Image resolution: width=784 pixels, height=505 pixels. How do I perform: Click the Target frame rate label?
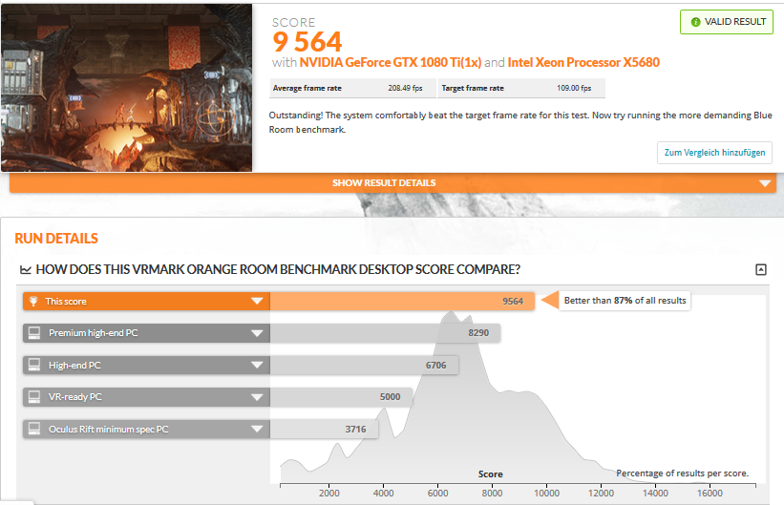coord(473,88)
